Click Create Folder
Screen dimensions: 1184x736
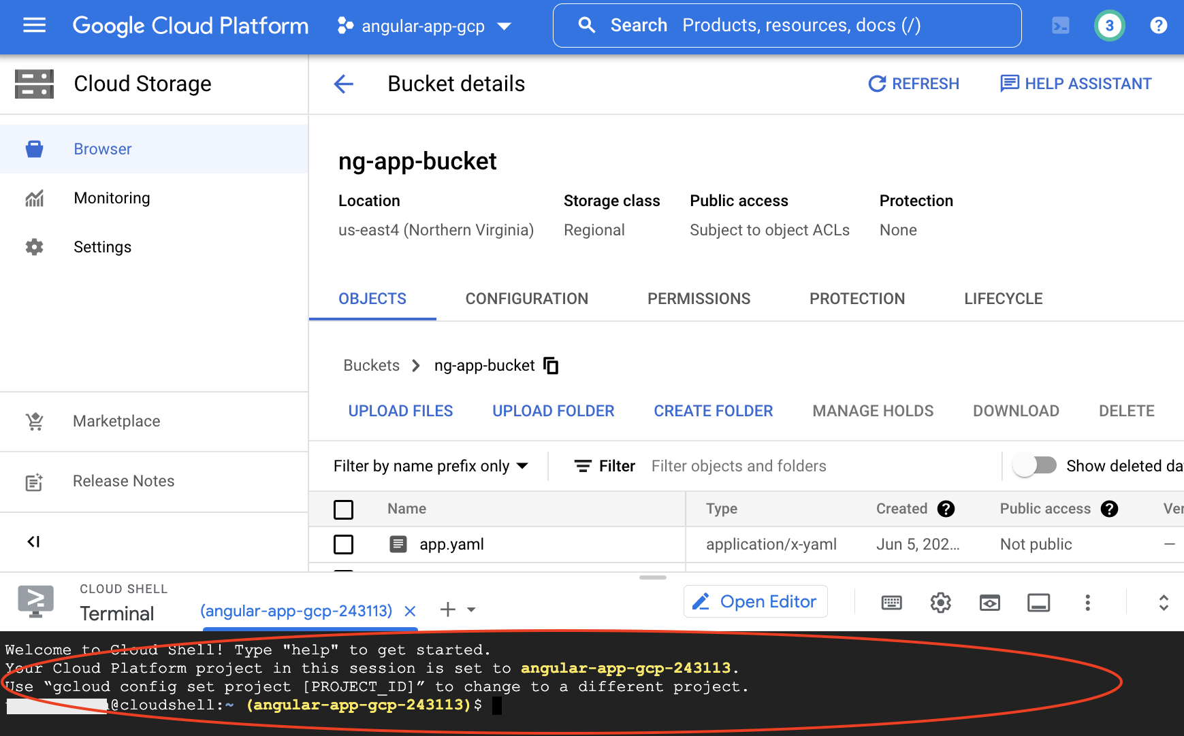pos(714,411)
